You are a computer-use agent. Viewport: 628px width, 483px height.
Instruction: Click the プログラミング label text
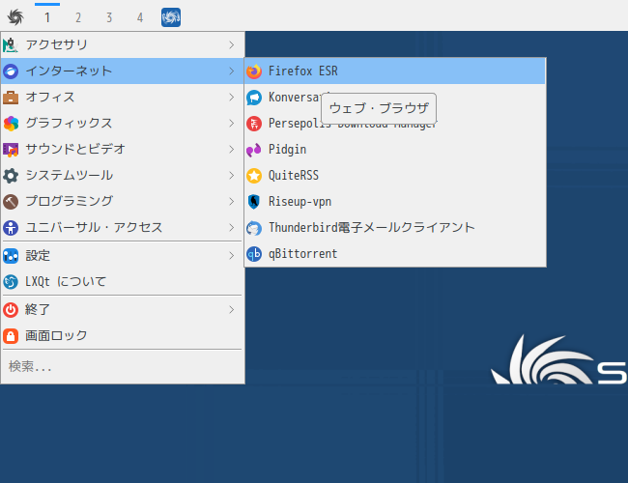click(x=70, y=202)
